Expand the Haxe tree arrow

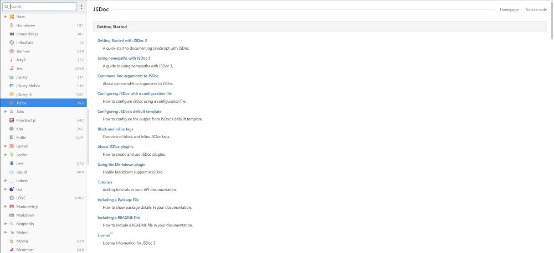[6, 17]
